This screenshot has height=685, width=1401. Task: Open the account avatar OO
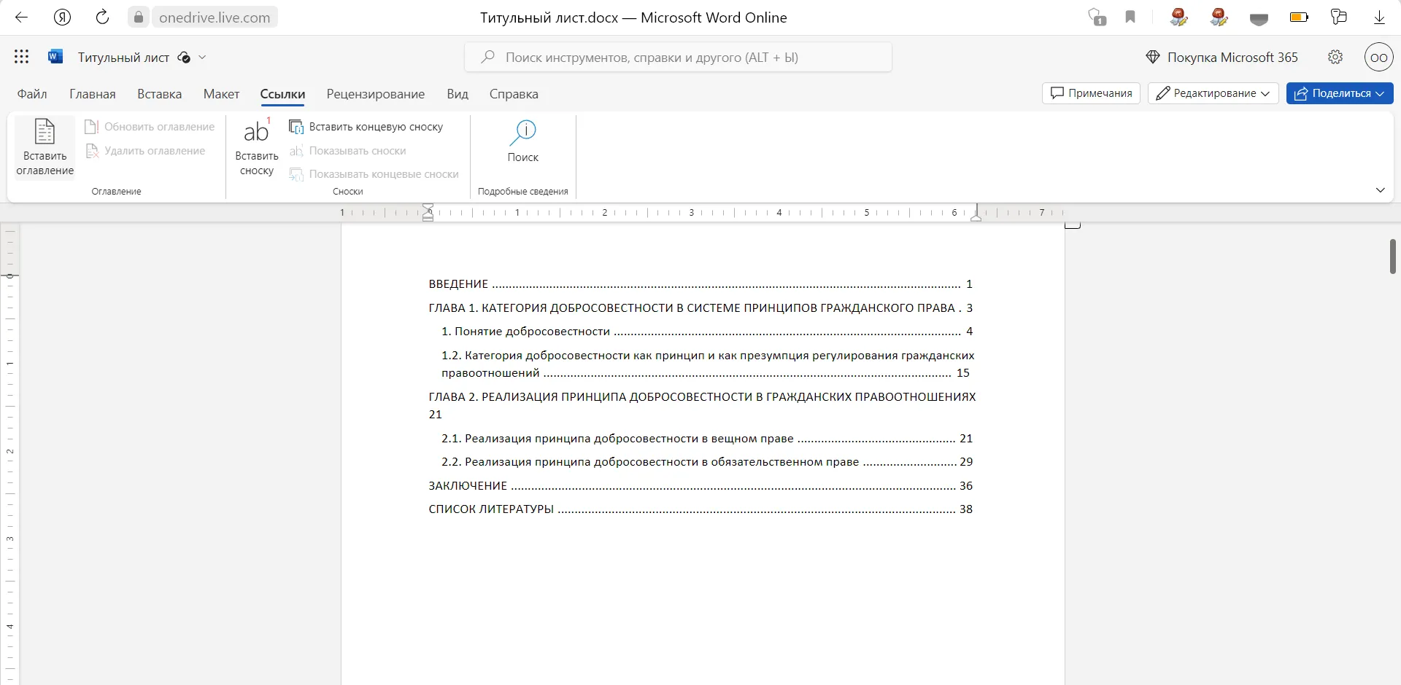coord(1378,57)
